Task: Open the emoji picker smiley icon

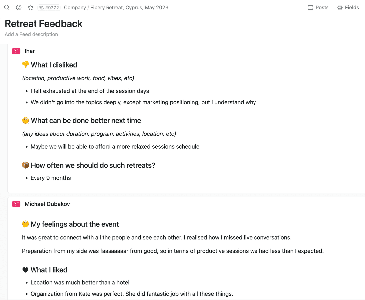Action: point(19,7)
